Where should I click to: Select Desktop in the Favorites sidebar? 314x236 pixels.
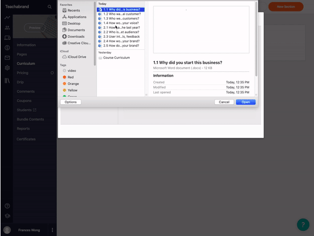click(71, 23)
